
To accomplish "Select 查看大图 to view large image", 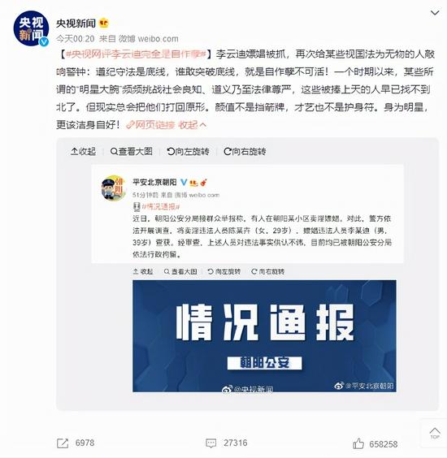I will (x=132, y=151).
